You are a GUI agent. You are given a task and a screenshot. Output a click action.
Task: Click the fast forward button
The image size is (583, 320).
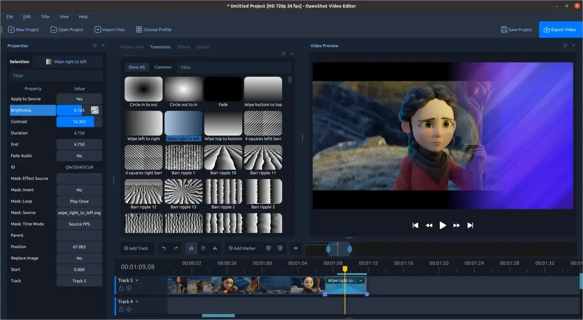457,226
